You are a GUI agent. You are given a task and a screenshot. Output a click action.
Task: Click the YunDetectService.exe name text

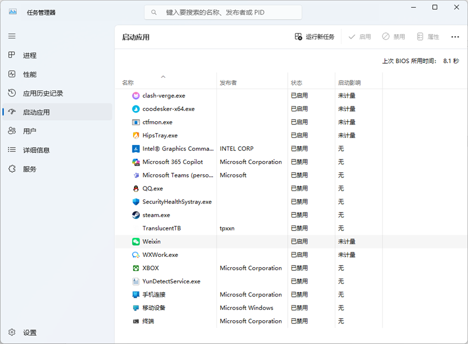[172, 281]
